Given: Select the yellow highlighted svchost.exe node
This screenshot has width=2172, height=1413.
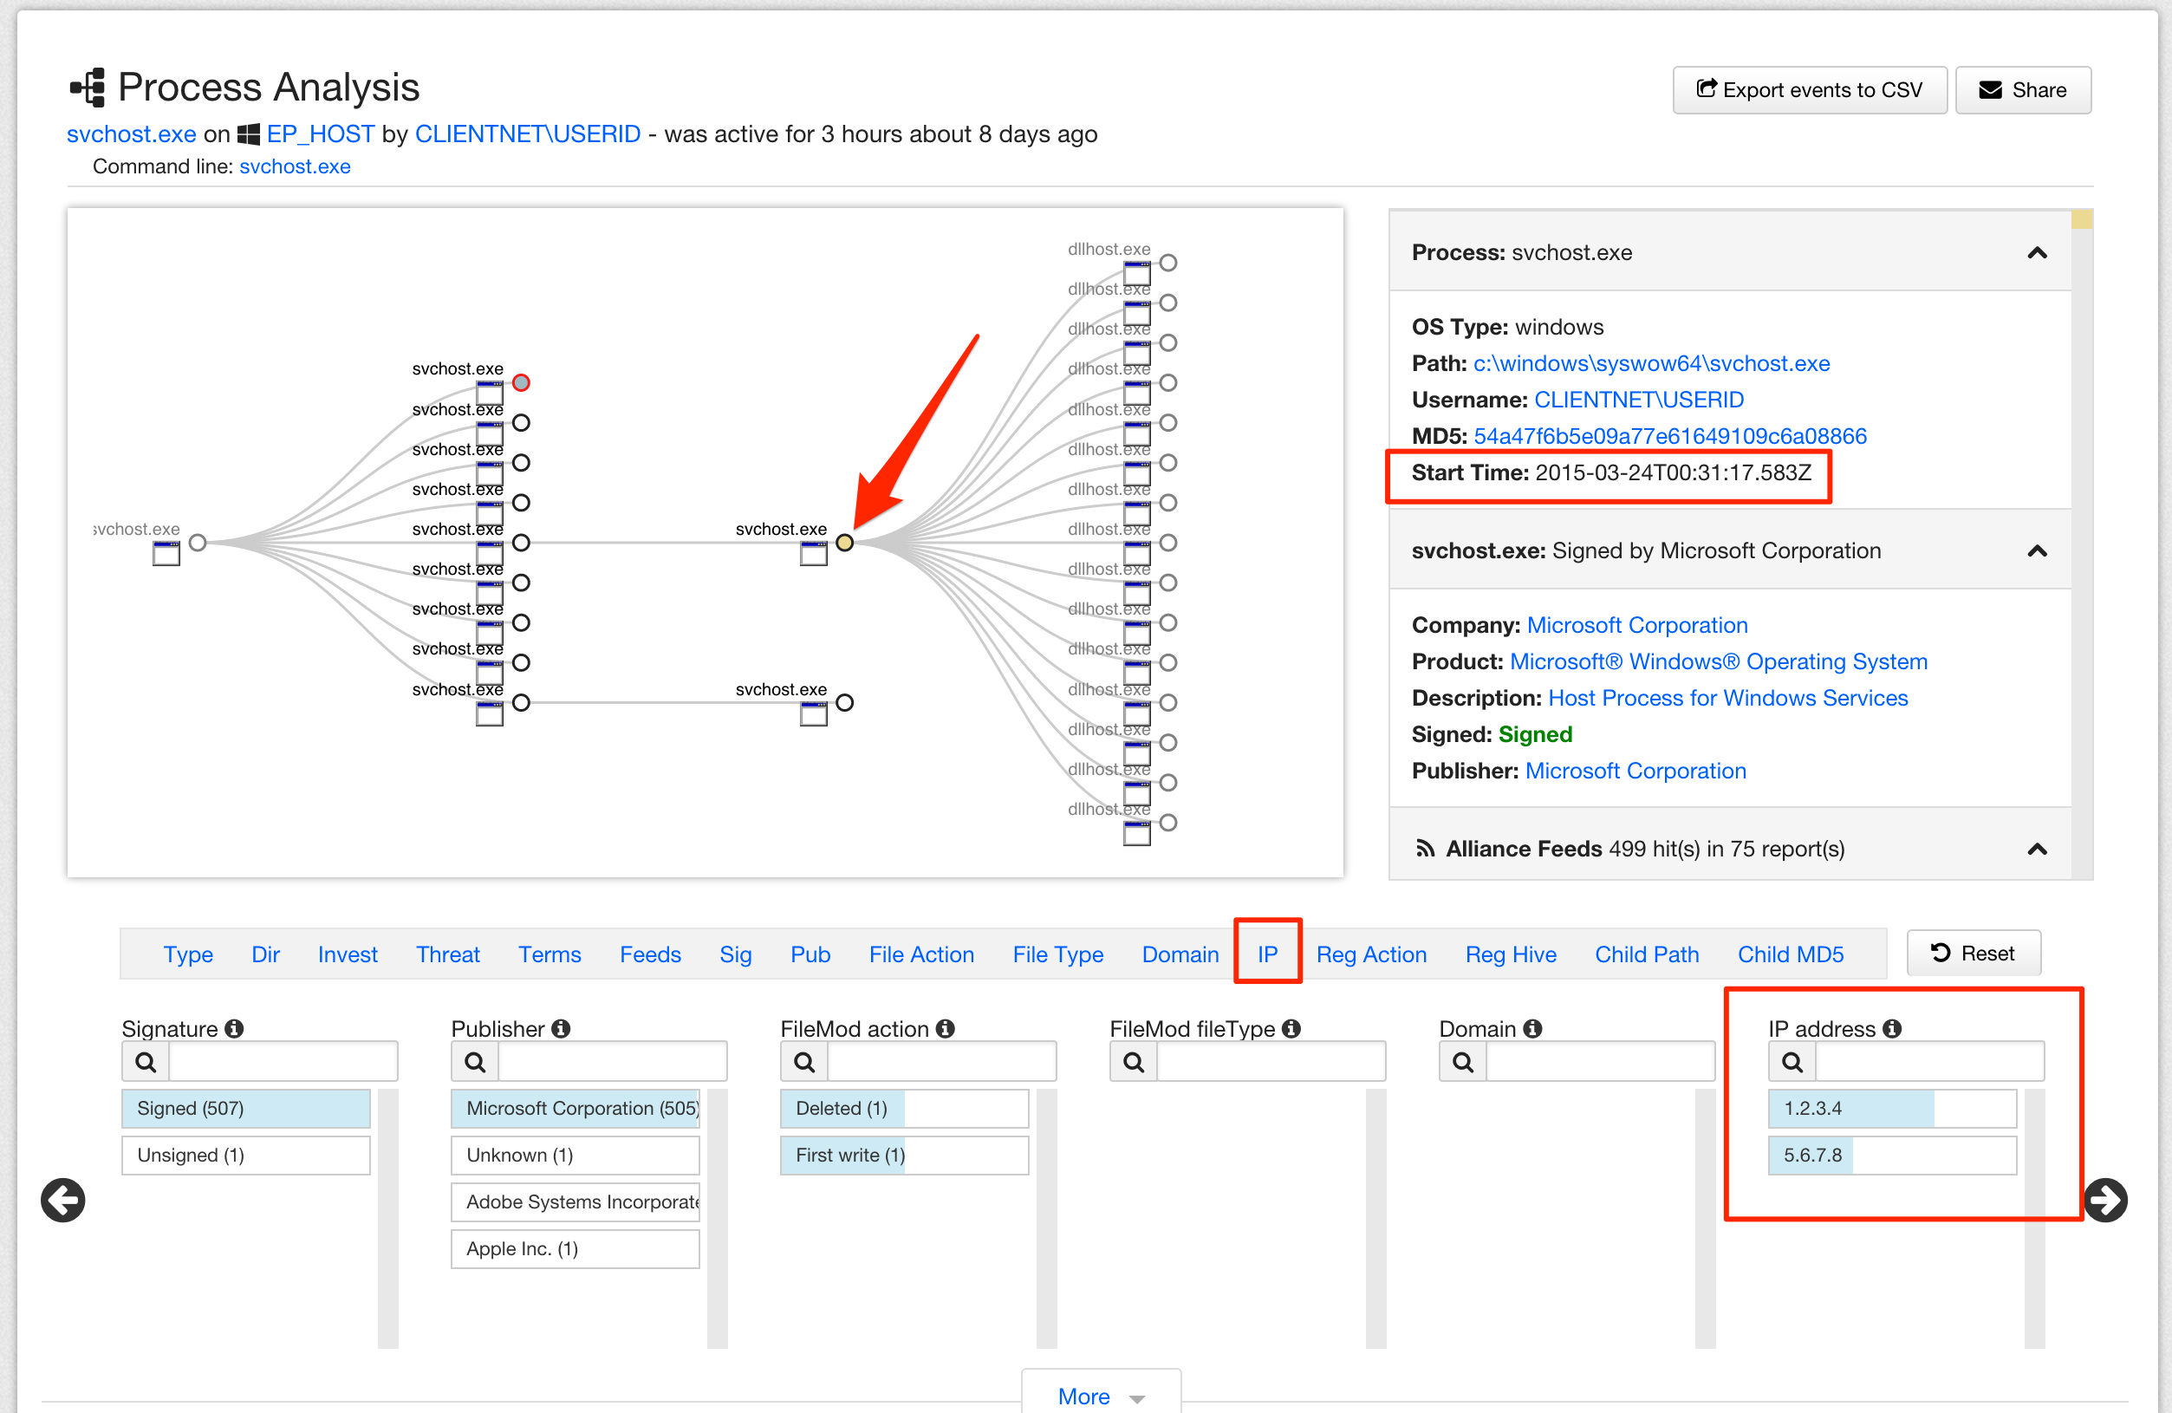Looking at the screenshot, I should point(845,544).
